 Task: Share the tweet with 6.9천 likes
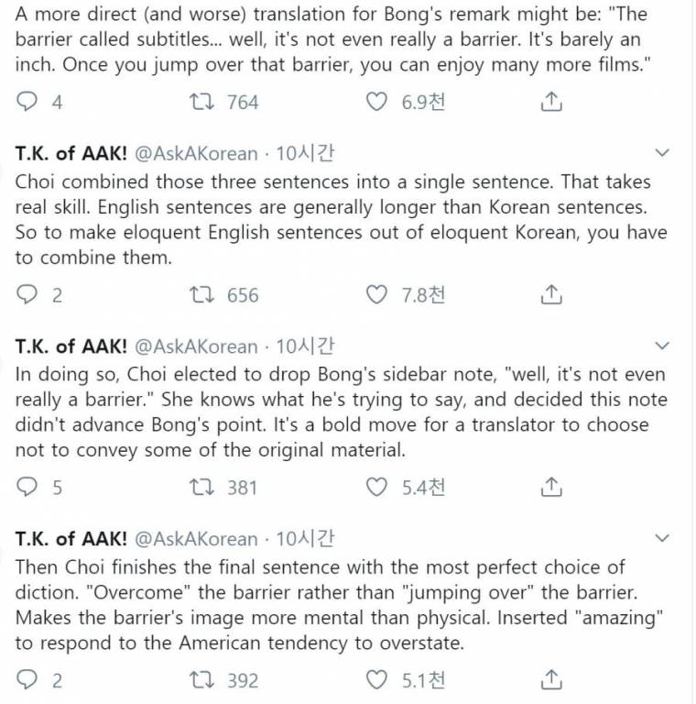[551, 101]
